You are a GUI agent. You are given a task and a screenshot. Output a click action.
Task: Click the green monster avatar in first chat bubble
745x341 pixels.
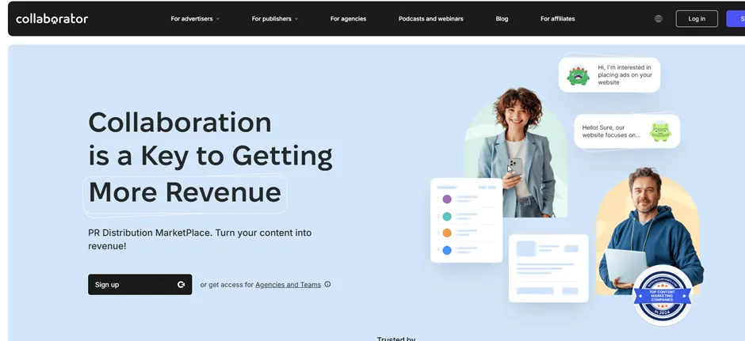(x=579, y=75)
